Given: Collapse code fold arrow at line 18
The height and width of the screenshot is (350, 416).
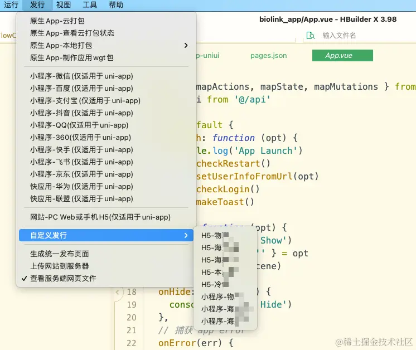Looking at the screenshot, I should coord(117,292).
